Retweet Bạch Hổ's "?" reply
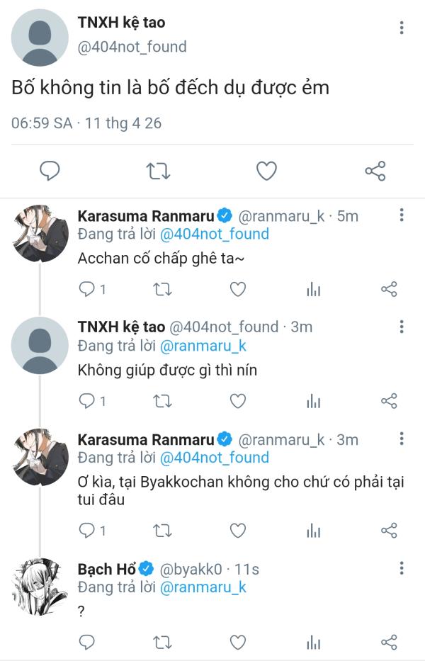The height and width of the screenshot is (661, 425). pos(162,642)
